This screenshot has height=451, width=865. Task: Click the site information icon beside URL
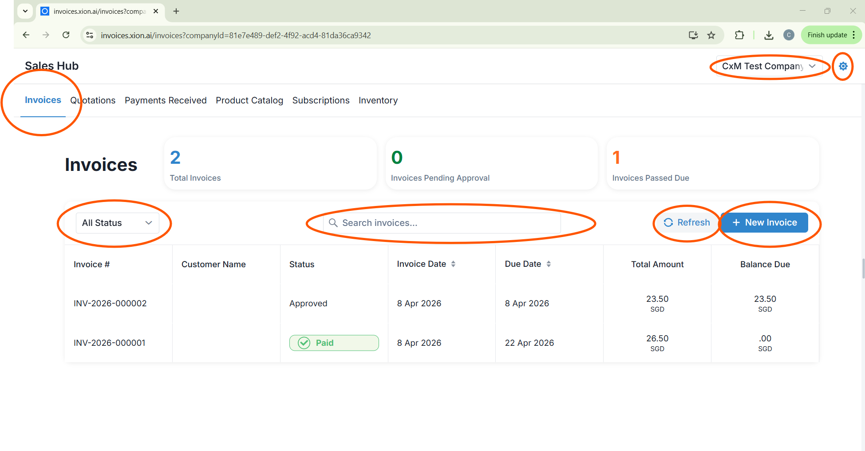(90, 35)
